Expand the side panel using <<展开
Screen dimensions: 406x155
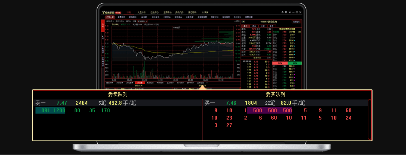click(237, 21)
